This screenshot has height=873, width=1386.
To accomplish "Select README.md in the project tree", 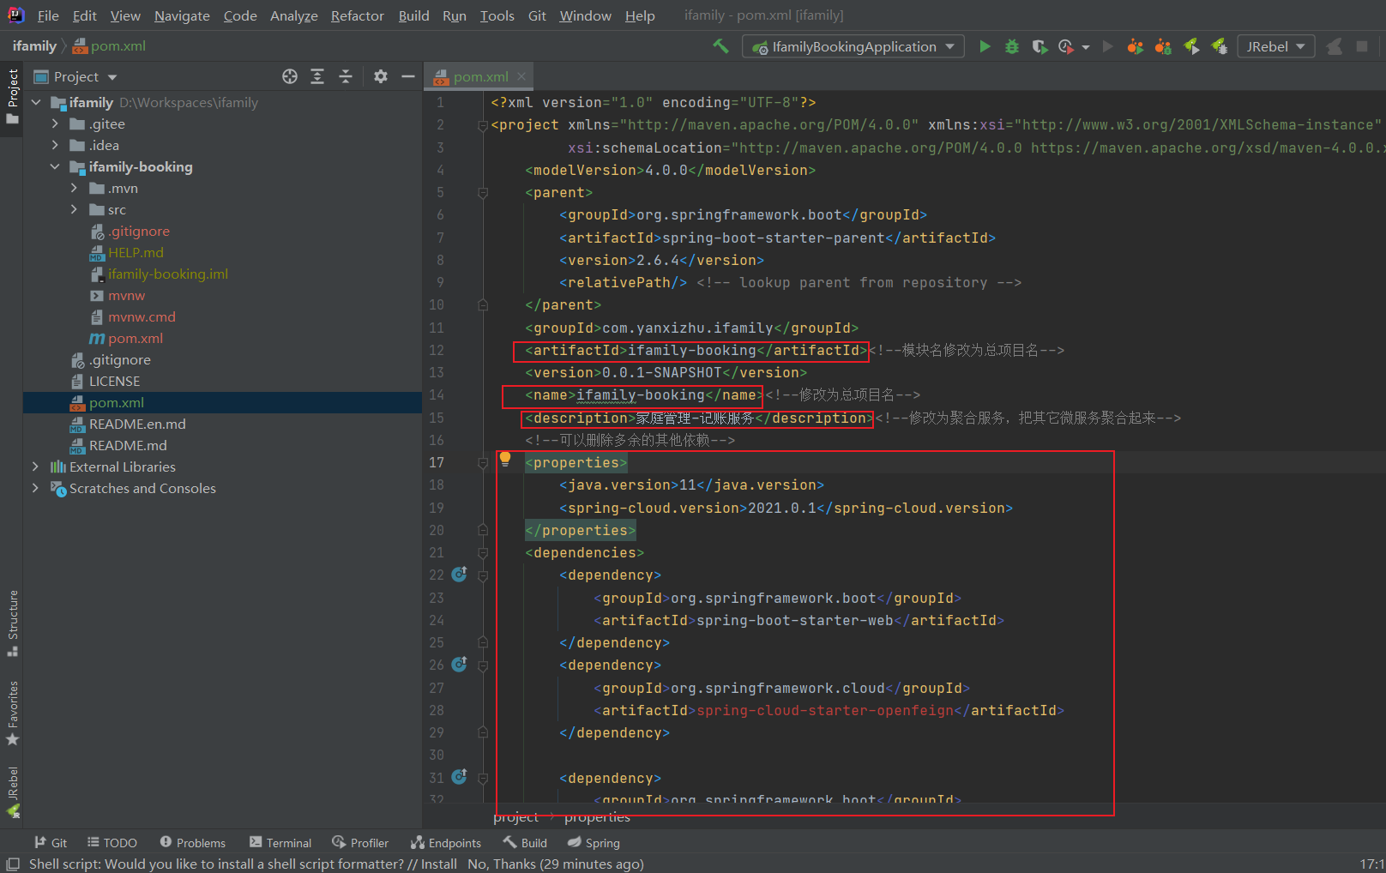I will pos(128,445).
